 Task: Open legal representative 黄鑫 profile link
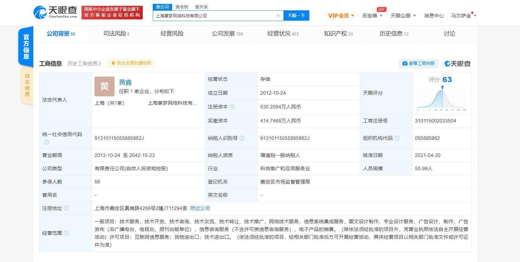(x=125, y=82)
